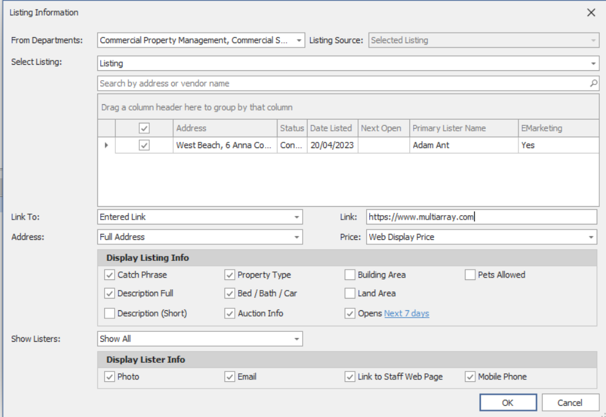Expand the West Beach listing row arrow
606x417 pixels.
pos(106,145)
